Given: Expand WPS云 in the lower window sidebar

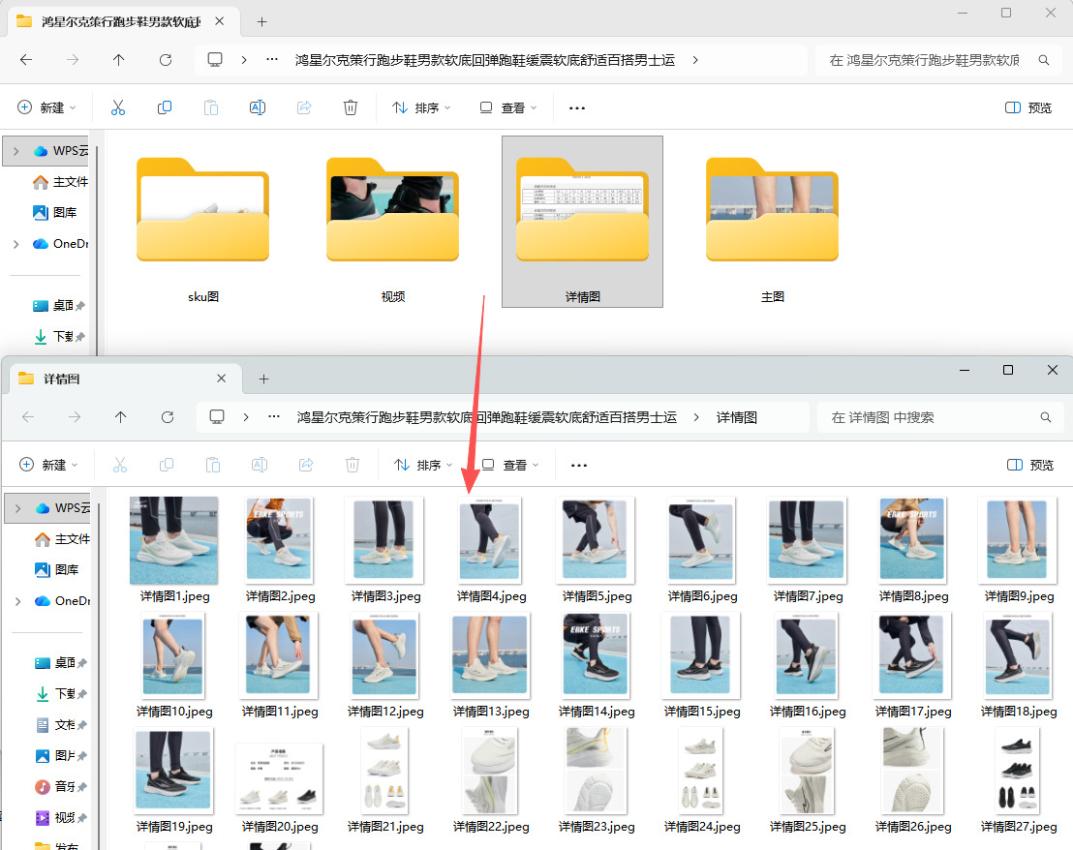Looking at the screenshot, I should click(18, 508).
